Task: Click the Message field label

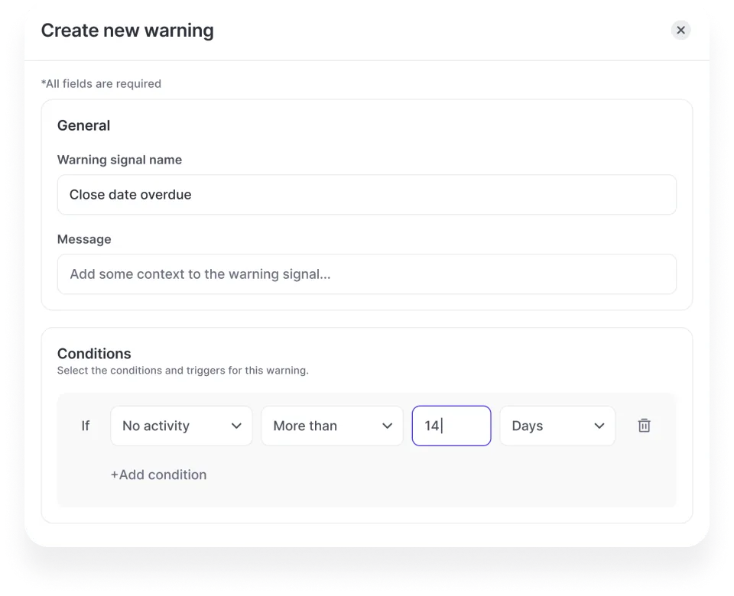Action: click(x=84, y=239)
